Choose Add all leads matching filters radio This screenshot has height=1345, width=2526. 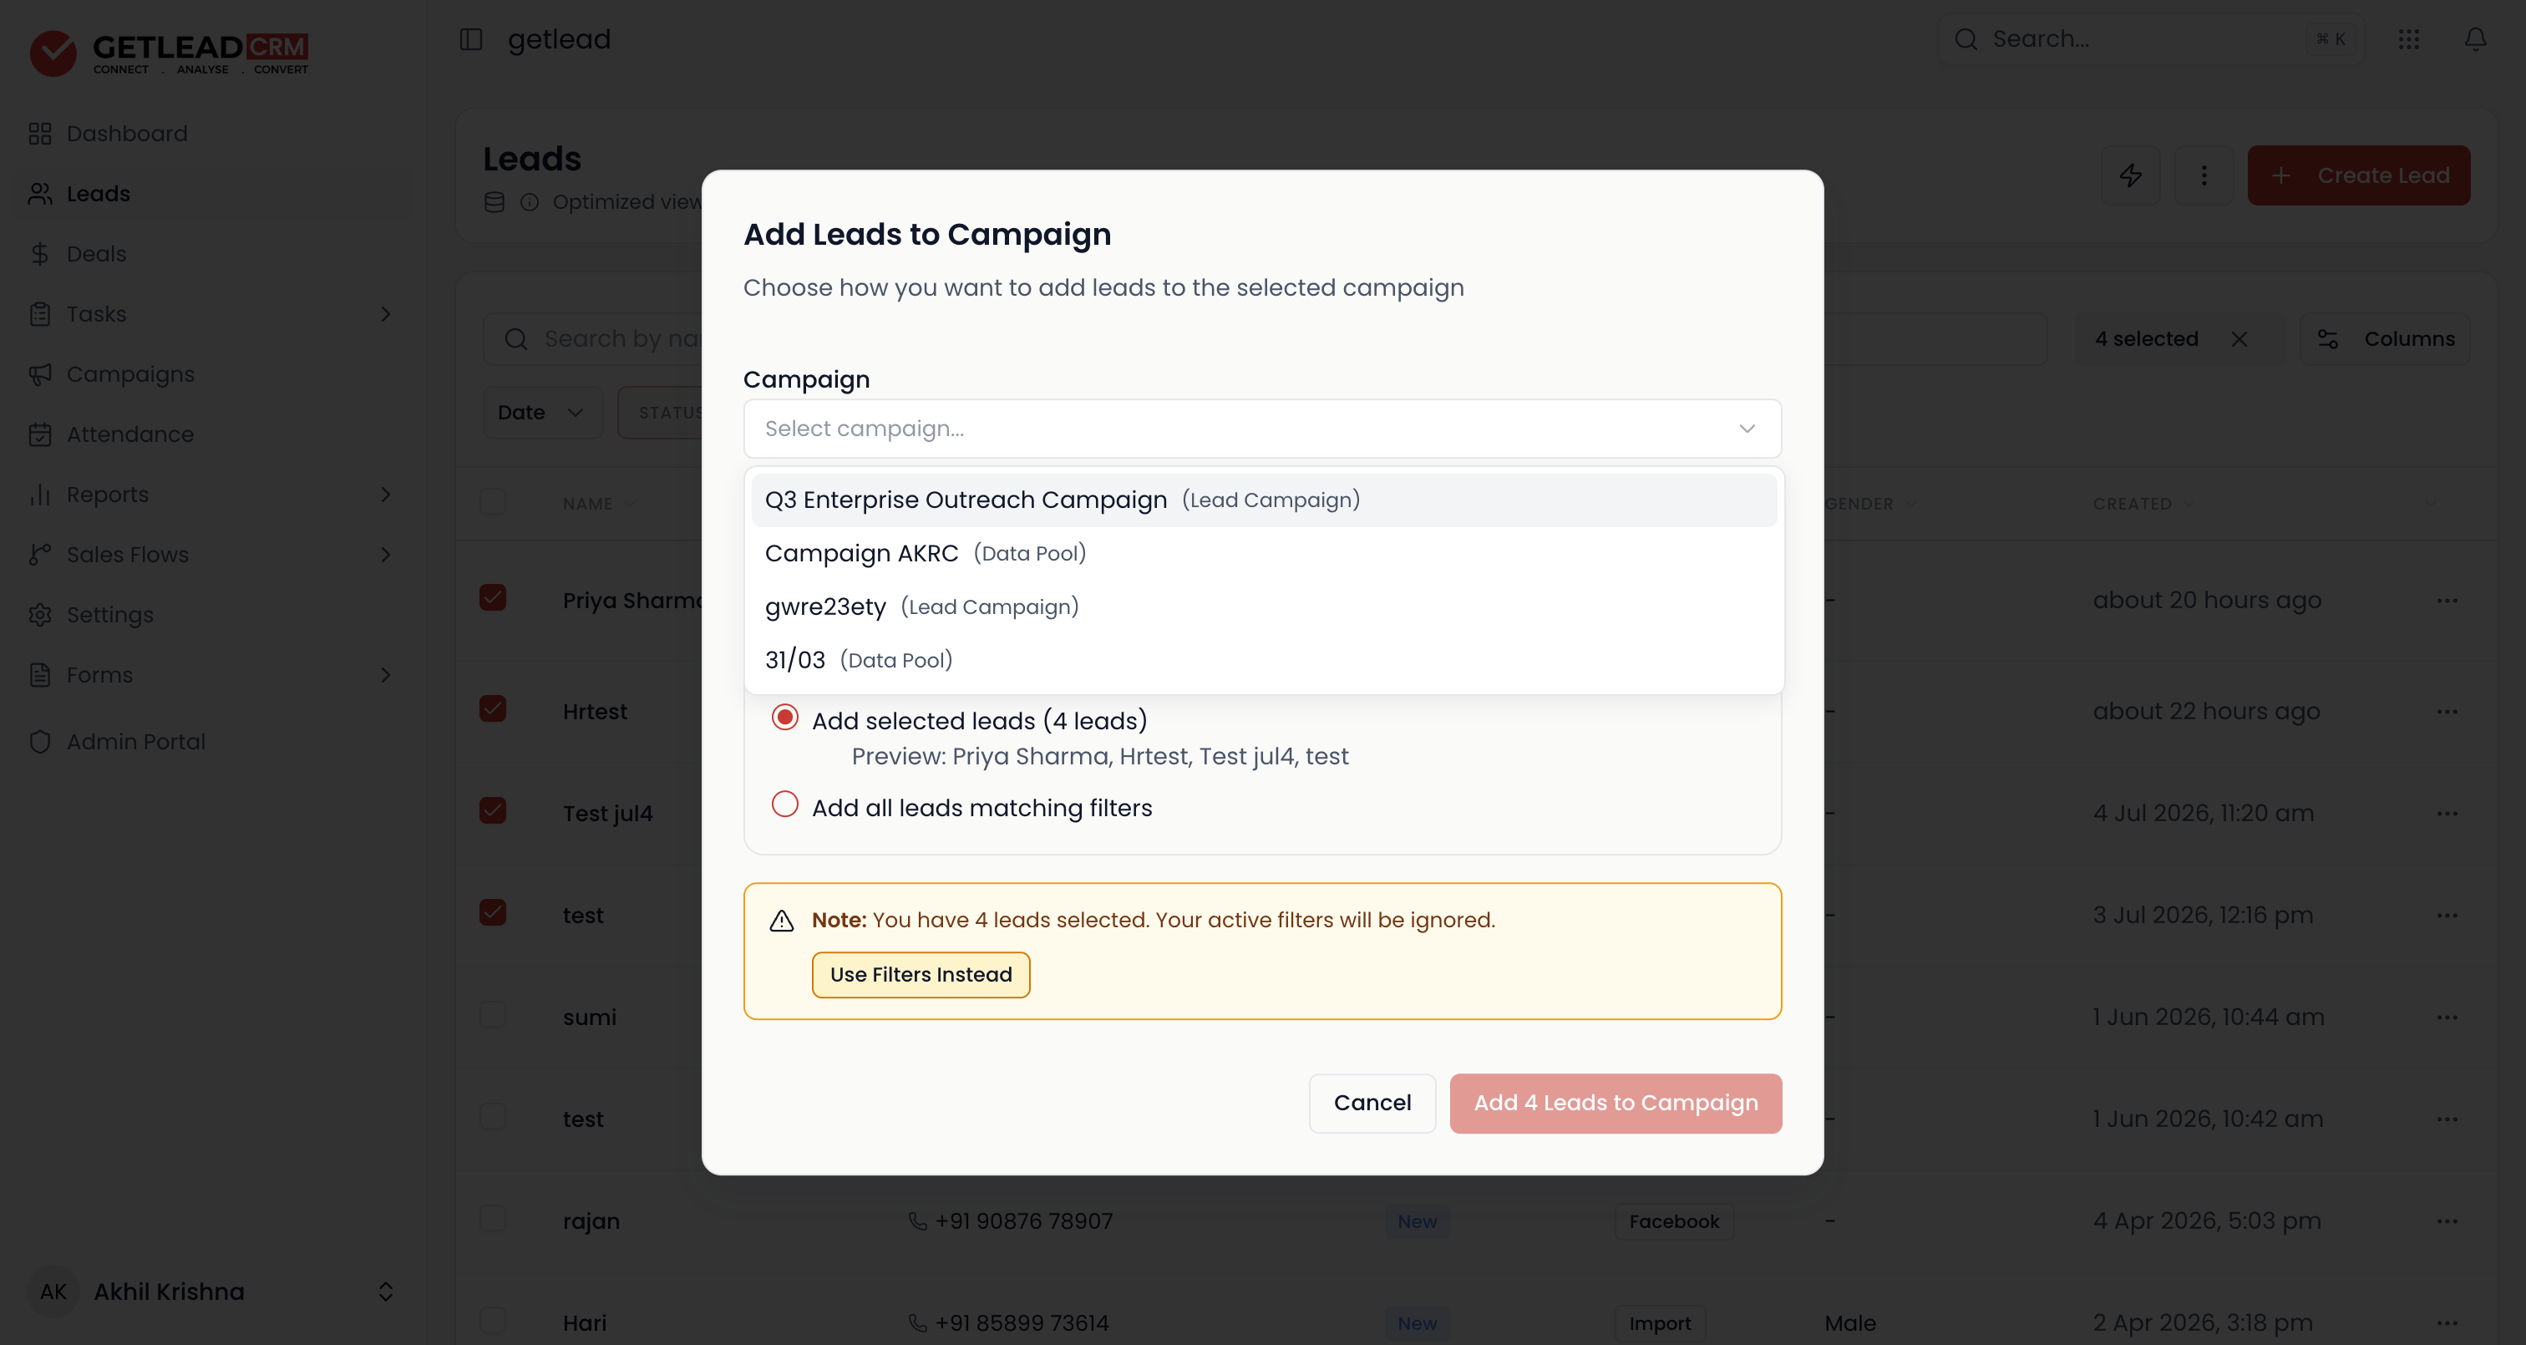tap(784, 805)
